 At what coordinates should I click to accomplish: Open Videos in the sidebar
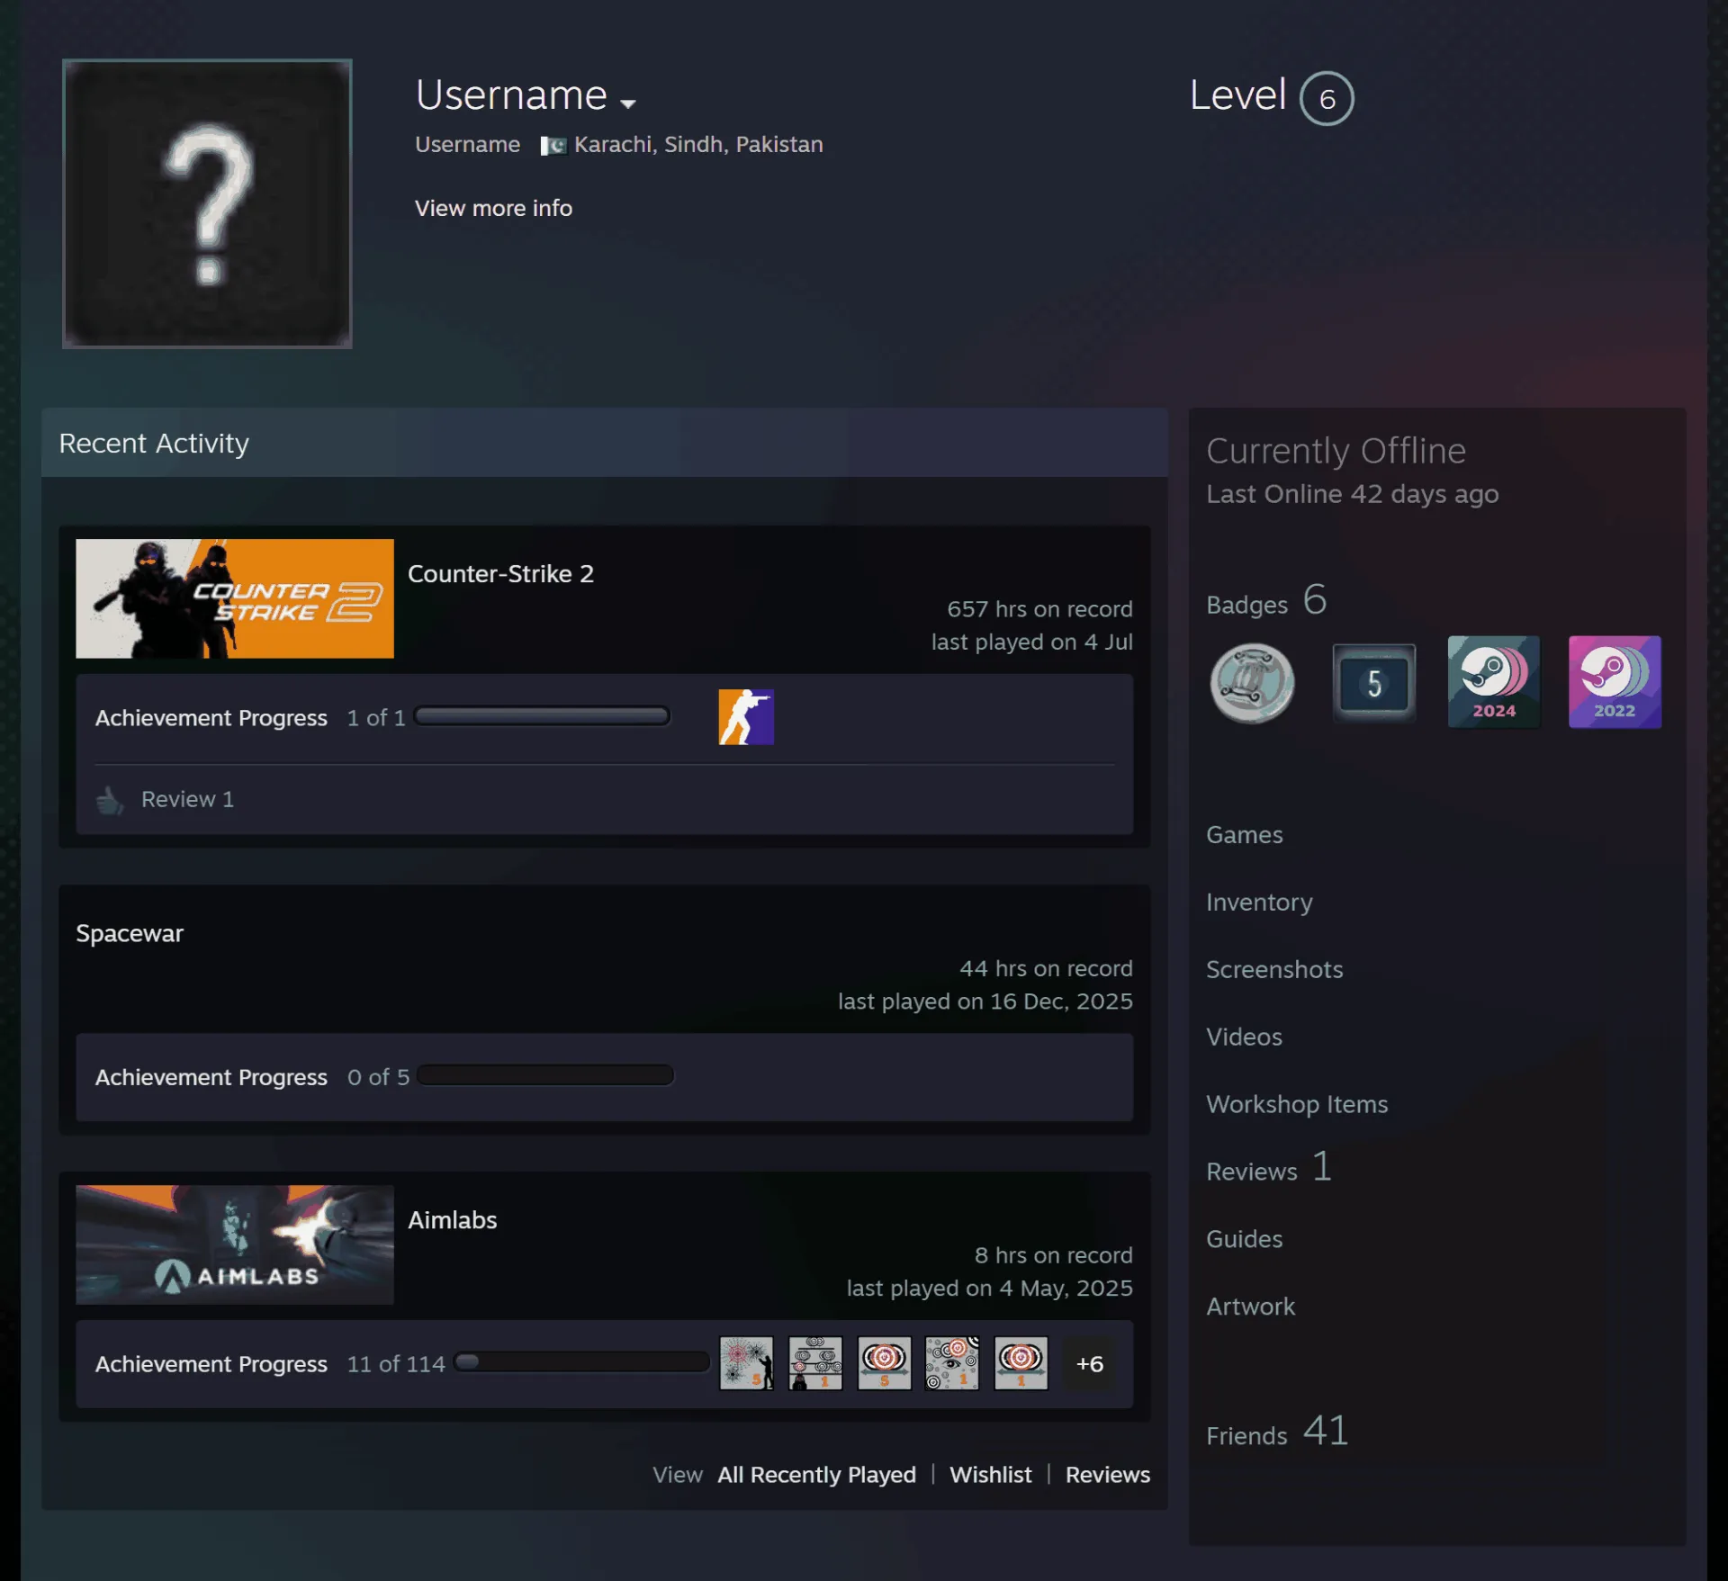coord(1244,1038)
